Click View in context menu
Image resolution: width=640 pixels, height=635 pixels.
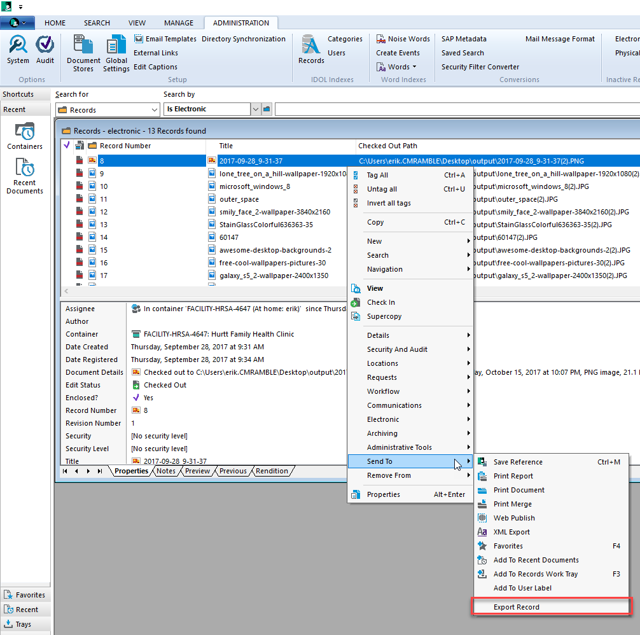[x=410, y=288]
